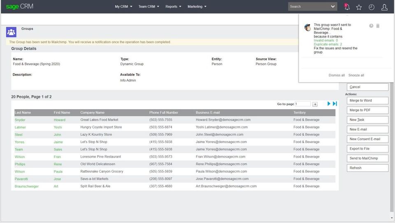The width and height of the screenshot is (395, 223).
Task: Click the Sage CRM logo
Action: pos(20,6)
